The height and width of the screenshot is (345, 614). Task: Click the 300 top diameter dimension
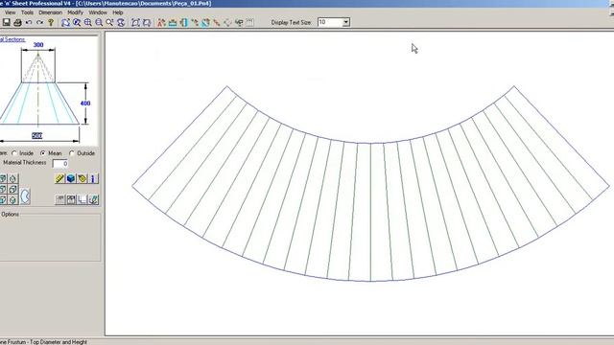[x=38, y=45]
